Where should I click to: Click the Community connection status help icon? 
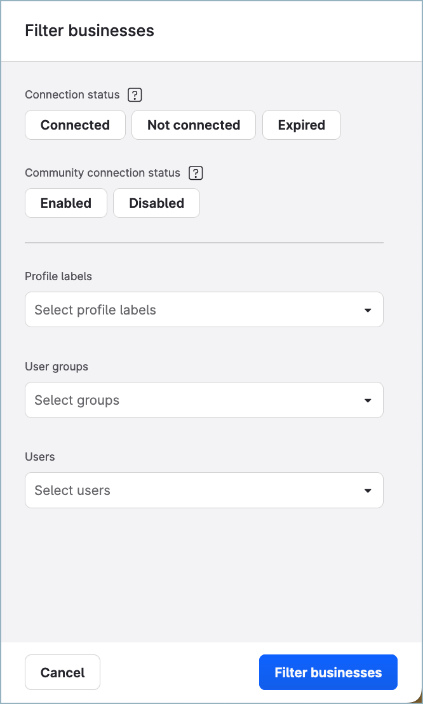click(x=196, y=173)
